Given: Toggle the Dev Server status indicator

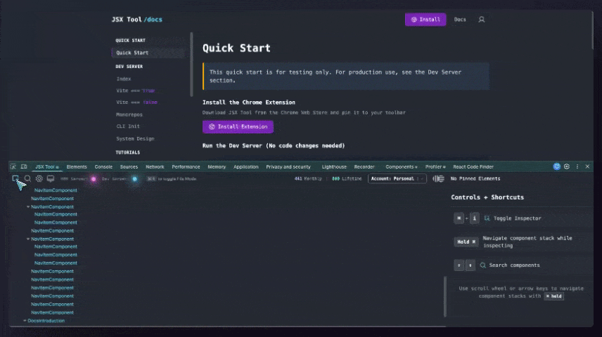Looking at the screenshot, I should 134,179.
